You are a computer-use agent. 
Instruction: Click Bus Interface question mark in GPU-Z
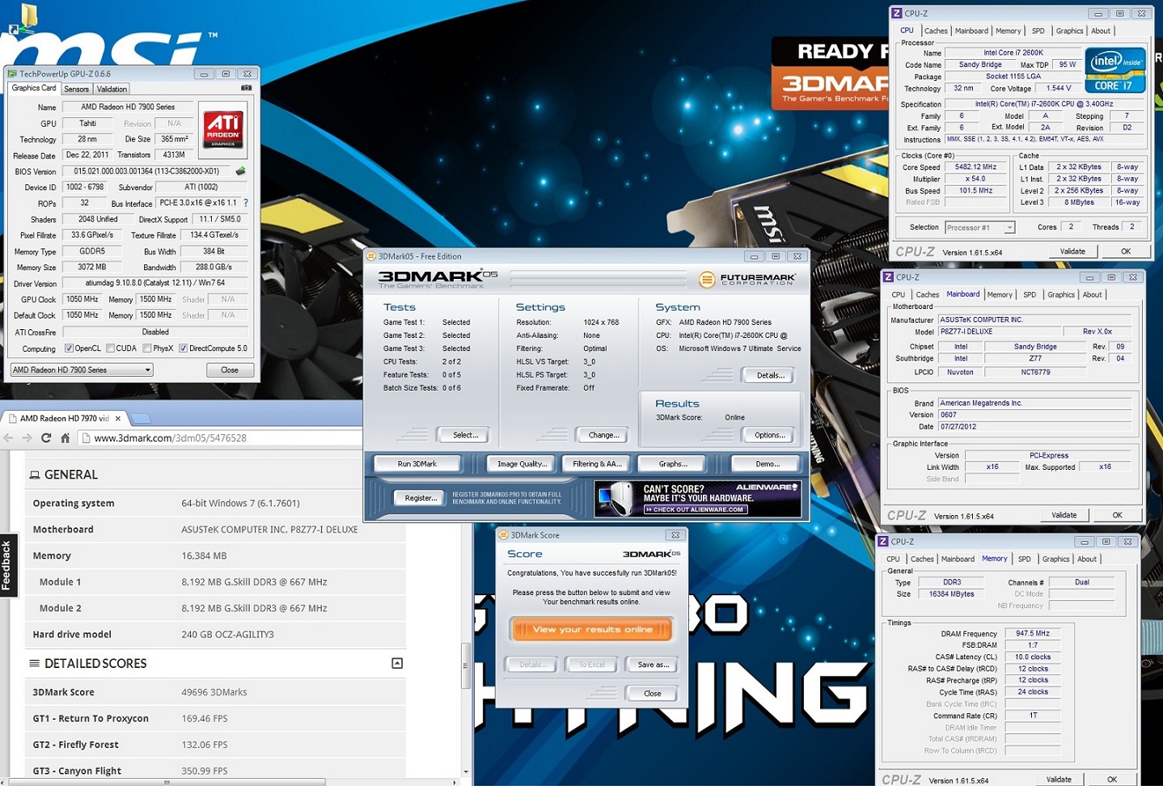point(246,203)
